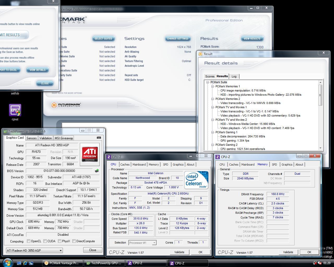
Task: Click the GPU-Z title bar icon
Action: 5,131
